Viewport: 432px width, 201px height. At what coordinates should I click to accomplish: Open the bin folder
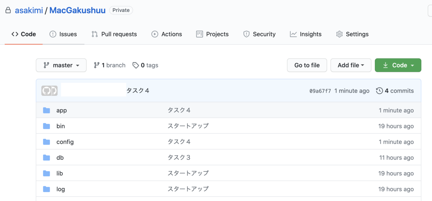(x=60, y=126)
